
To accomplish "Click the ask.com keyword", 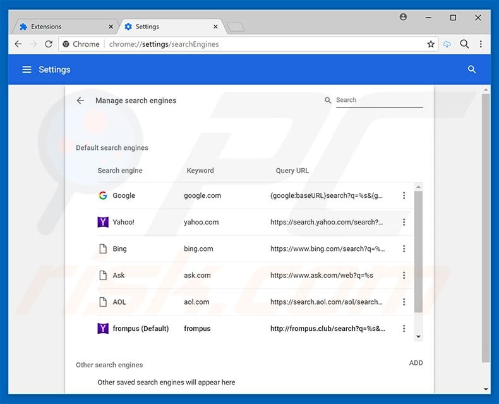I will coord(197,275).
